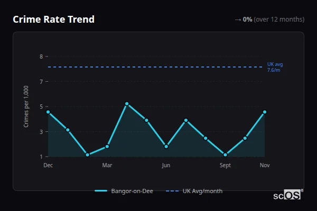Click the June data point marker
The width and height of the screenshot is (317, 211).
(166, 147)
